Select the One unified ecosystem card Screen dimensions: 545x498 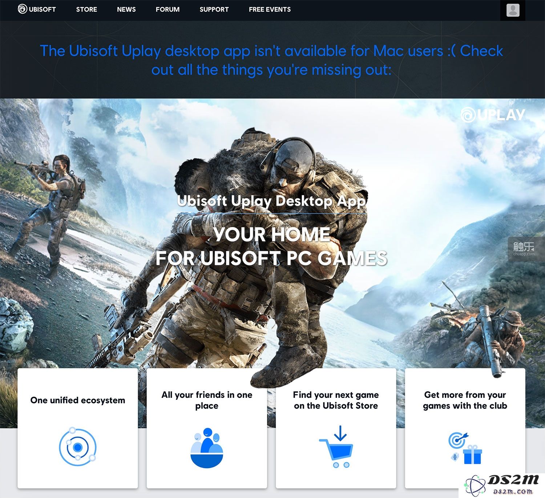(x=78, y=428)
